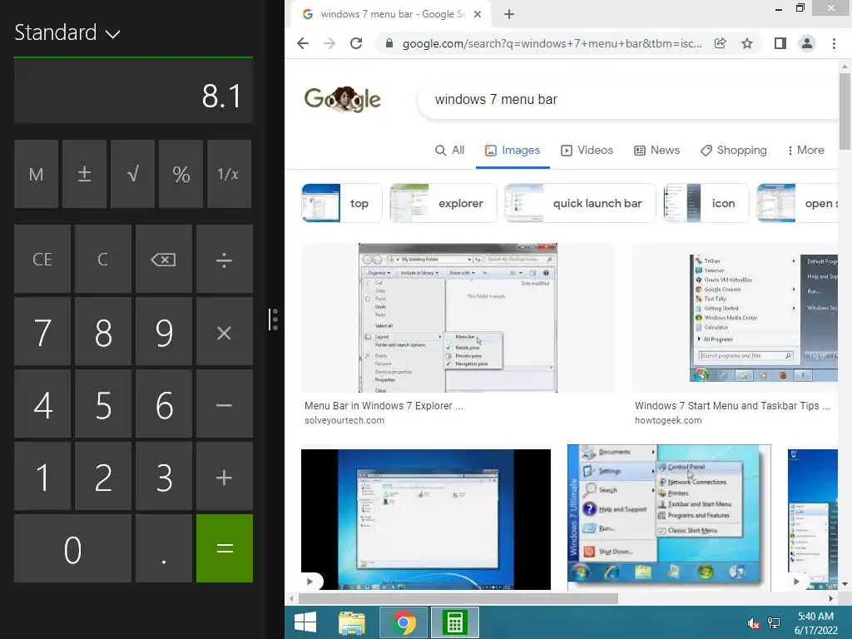Click the vertical scrollbar in Chrome

pyautogui.click(x=845, y=111)
